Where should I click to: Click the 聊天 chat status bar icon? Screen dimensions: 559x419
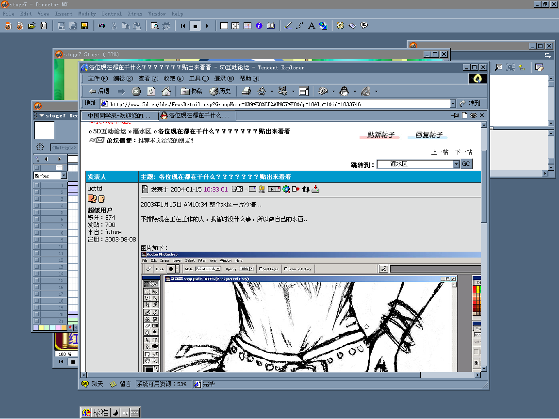click(x=92, y=384)
